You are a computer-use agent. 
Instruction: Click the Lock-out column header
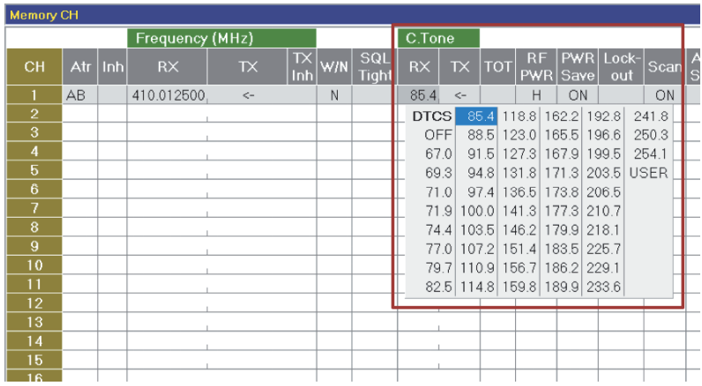[621, 67]
